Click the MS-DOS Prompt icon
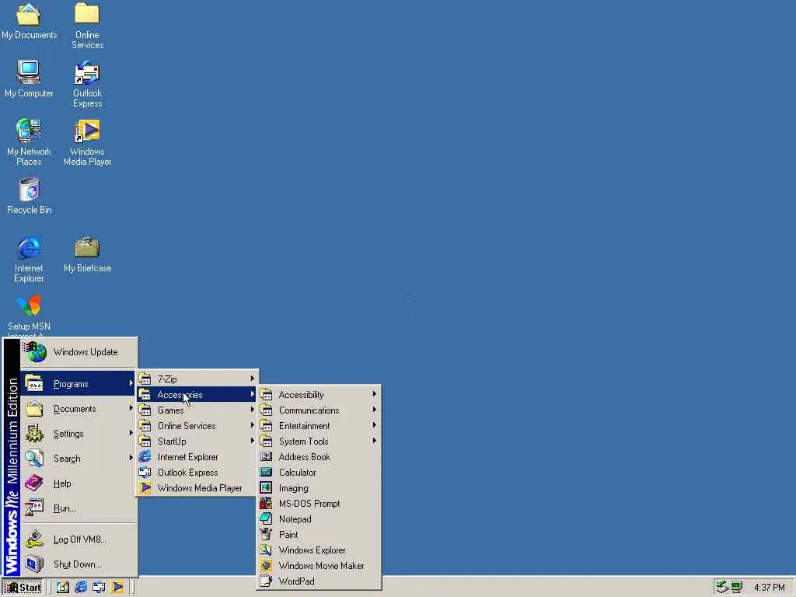This screenshot has width=796, height=597. coord(266,503)
